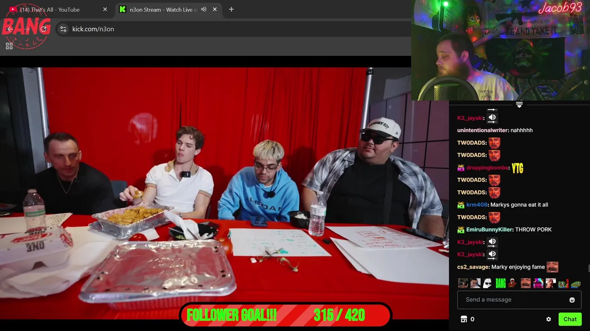Click the site info icon before kick.com/n3on
Image resolution: width=590 pixels, height=331 pixels.
63,29
